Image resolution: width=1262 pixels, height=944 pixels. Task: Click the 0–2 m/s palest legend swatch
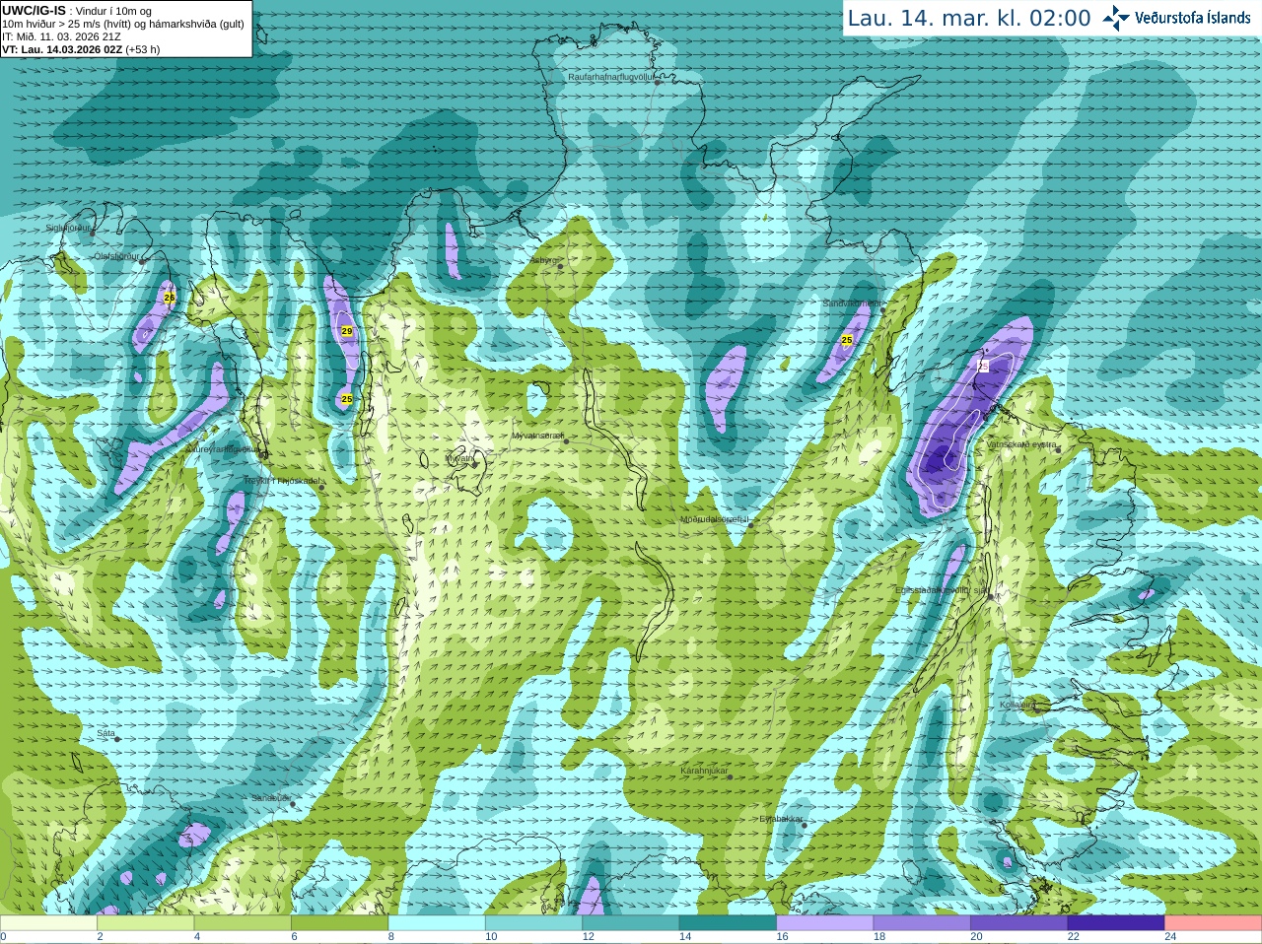coord(48,922)
